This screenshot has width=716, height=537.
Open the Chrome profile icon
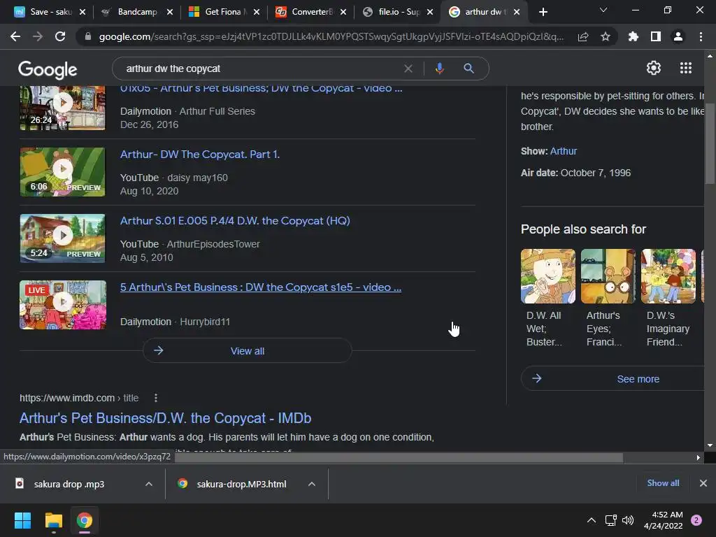[678, 36]
